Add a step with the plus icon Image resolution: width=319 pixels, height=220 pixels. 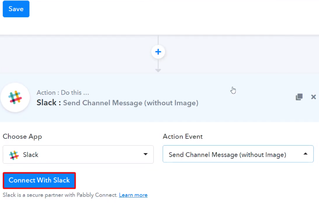coord(158,52)
